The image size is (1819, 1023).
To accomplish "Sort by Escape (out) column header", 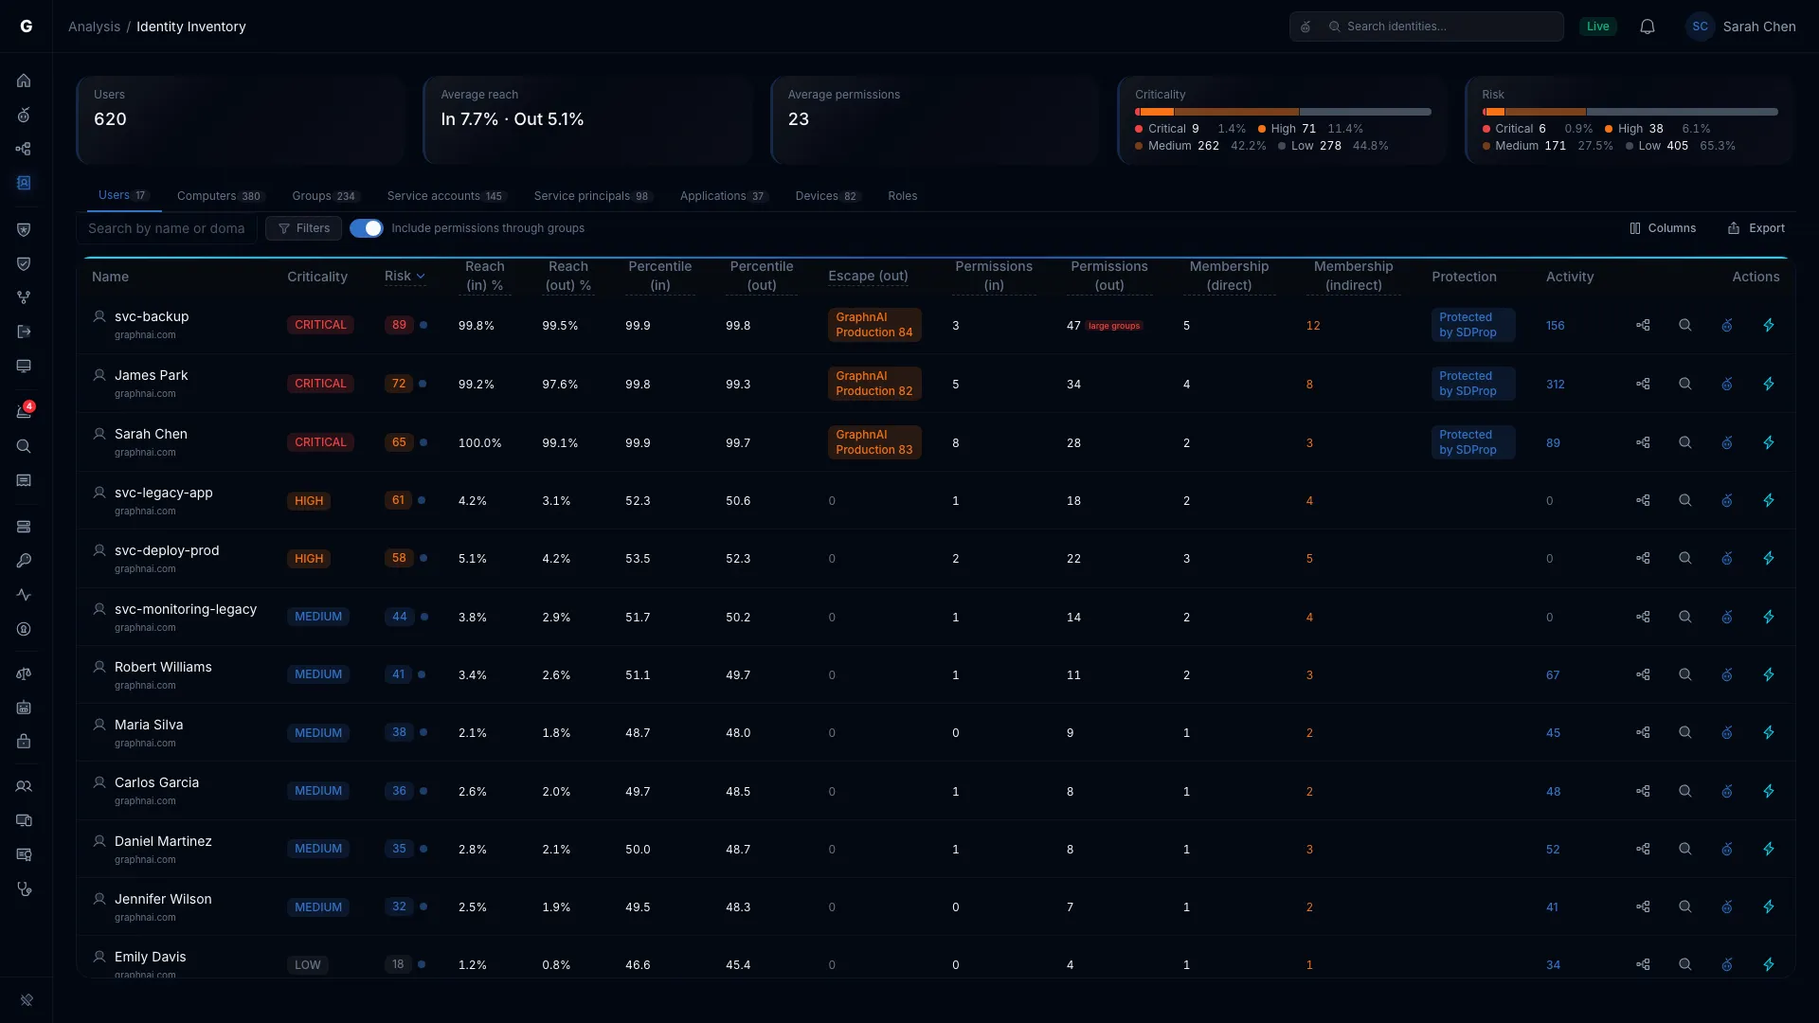I will (868, 277).
